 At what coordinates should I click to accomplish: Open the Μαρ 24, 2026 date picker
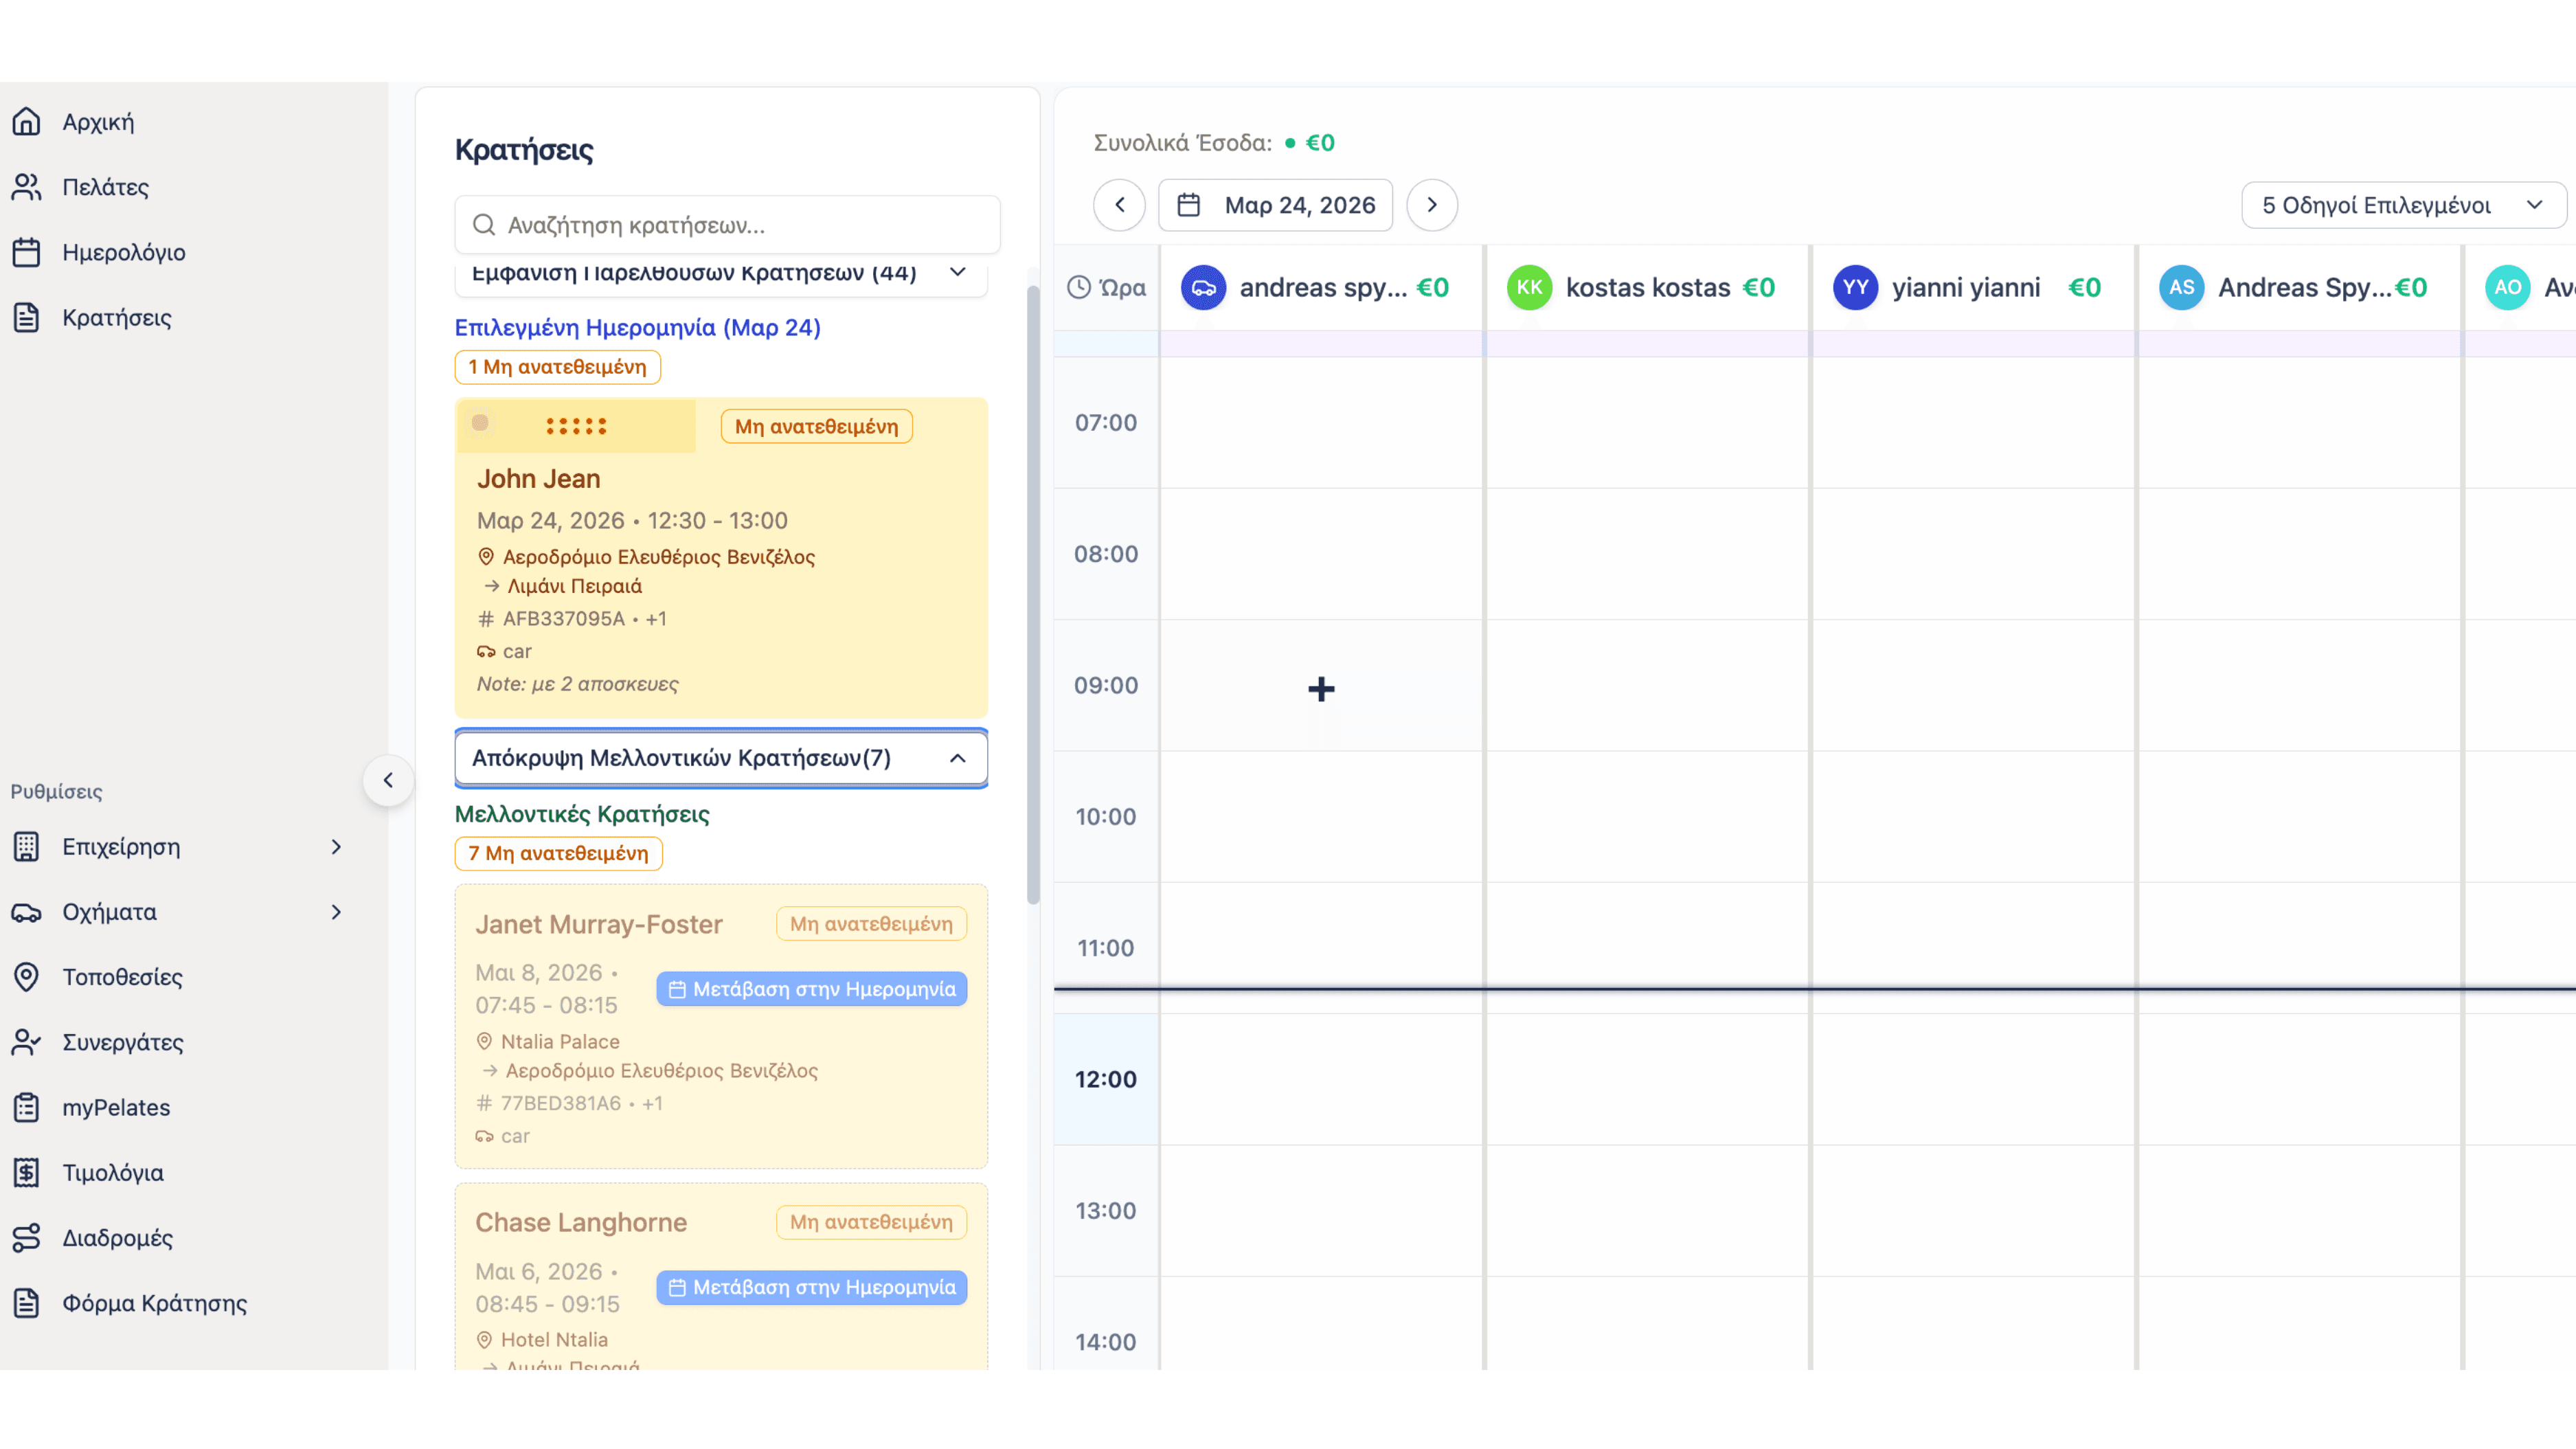tap(1275, 205)
